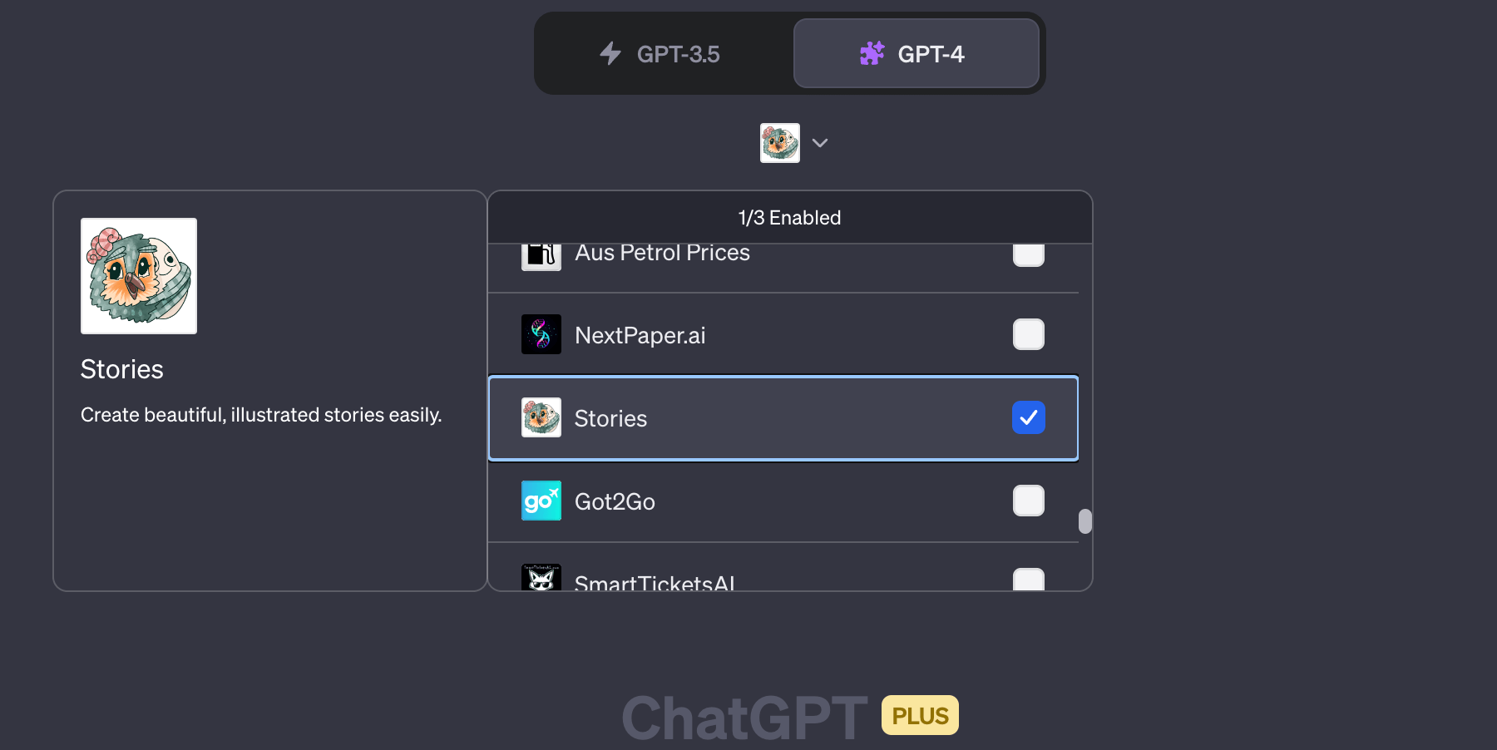Click the plugin avatar above the list

779,142
